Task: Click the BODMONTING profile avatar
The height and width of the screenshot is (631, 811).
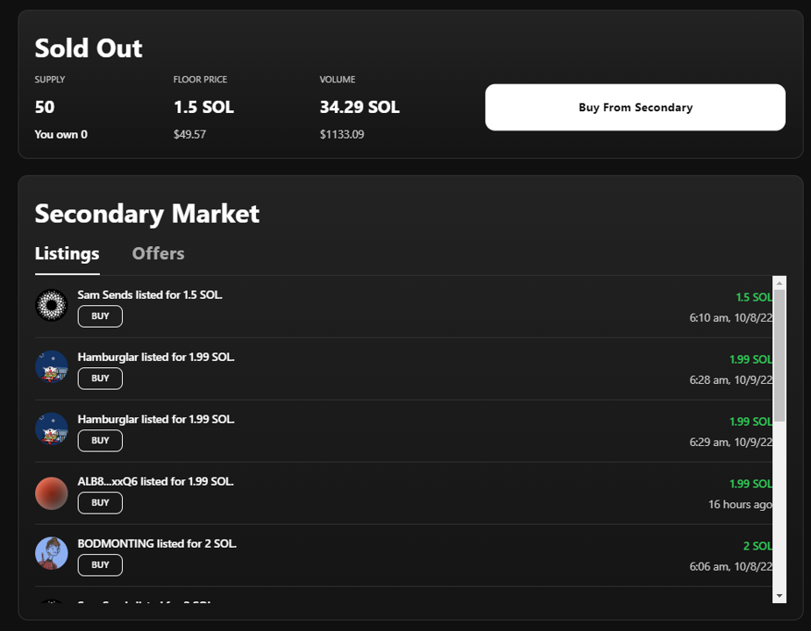Action: tap(51, 554)
